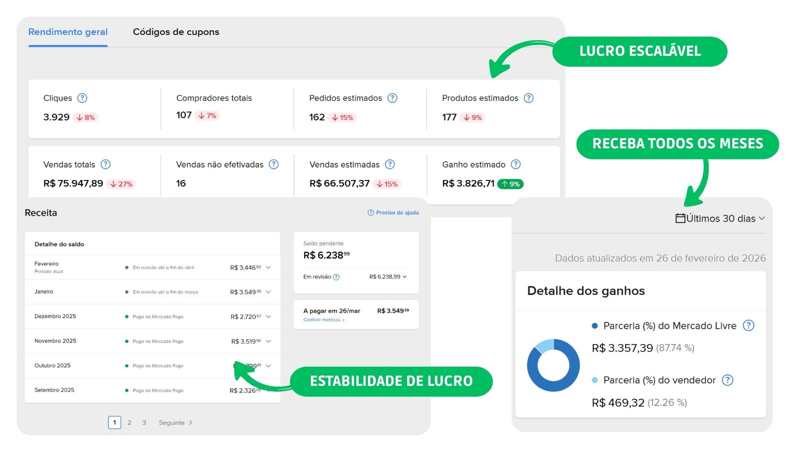Click the help icon beside Vendas não efetivadas

(273, 164)
